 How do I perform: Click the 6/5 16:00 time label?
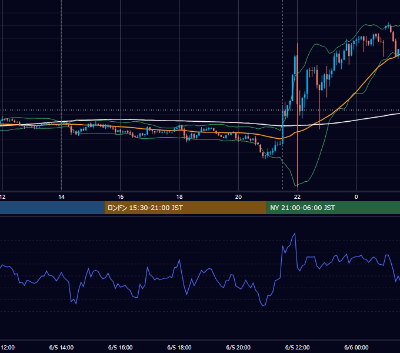120,347
